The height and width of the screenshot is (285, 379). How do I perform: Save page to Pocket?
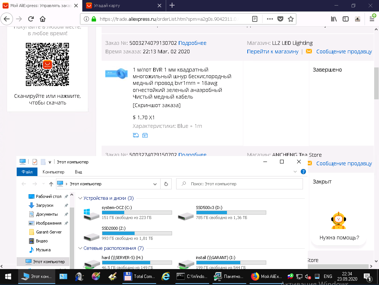coord(280,19)
